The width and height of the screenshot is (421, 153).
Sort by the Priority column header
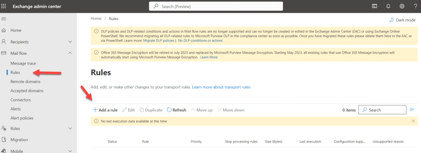196,142
